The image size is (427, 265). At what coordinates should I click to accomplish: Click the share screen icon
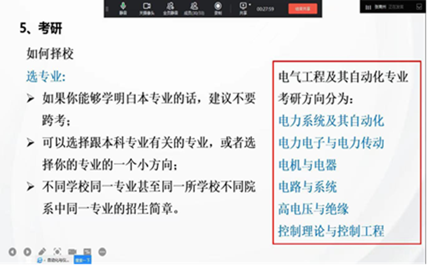point(243,7)
